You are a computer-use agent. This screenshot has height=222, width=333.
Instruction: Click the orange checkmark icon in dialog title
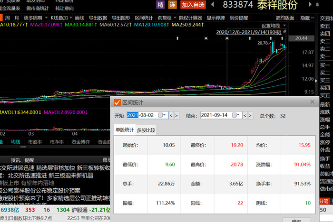coord(117,102)
